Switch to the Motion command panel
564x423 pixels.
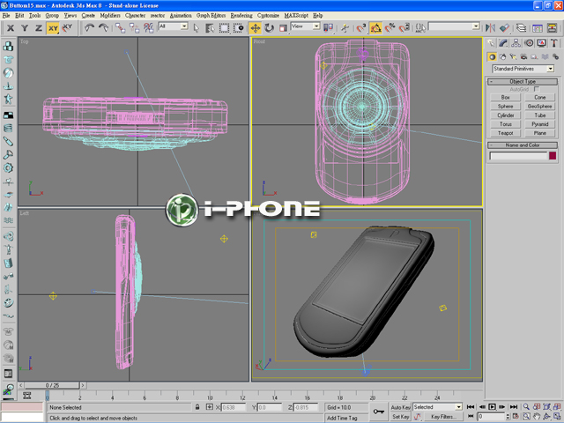click(529, 43)
